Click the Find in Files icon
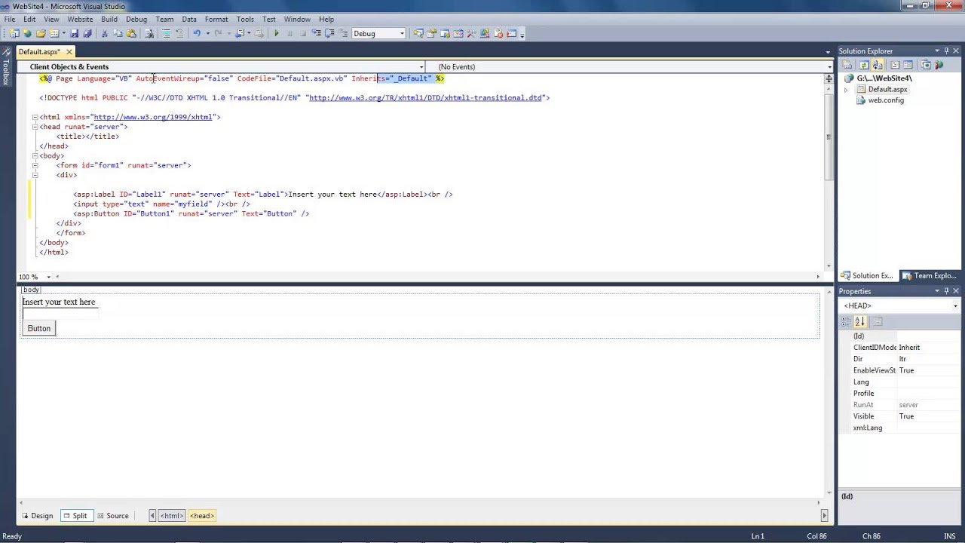 pyautogui.click(x=149, y=33)
